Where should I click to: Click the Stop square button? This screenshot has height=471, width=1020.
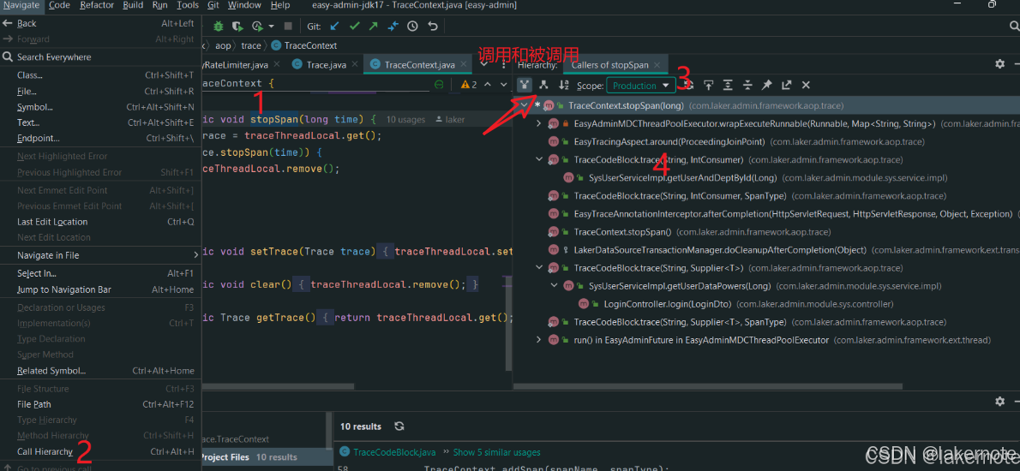tap(287, 27)
